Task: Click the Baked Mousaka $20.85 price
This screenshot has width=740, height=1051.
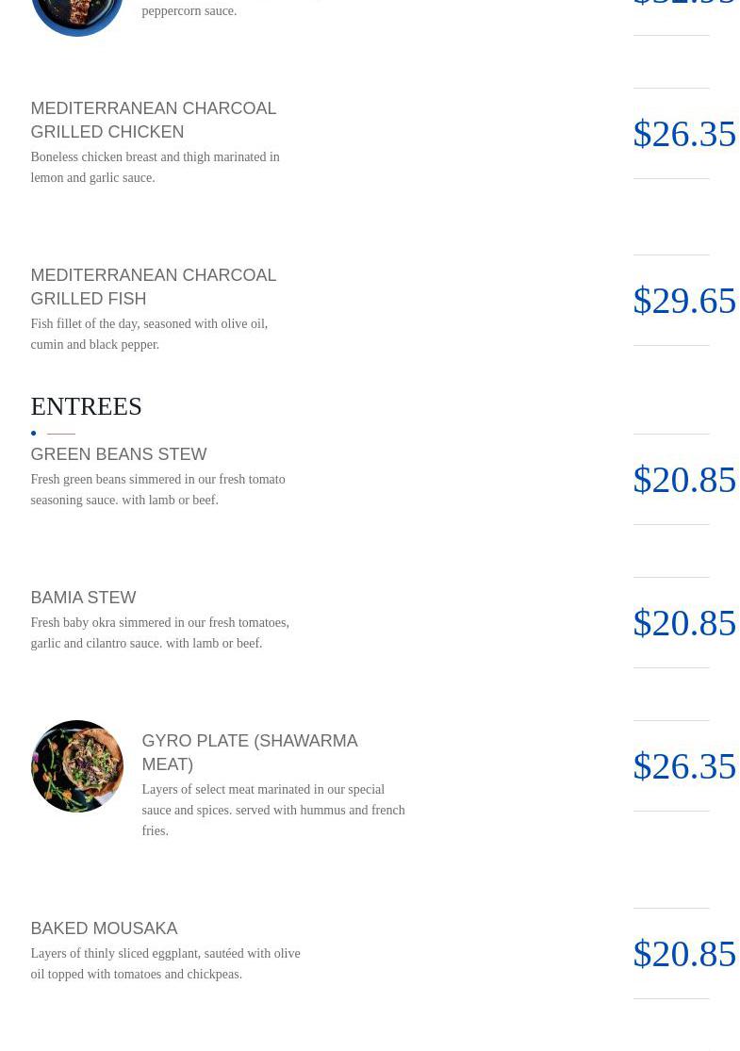Action: click(x=683, y=954)
